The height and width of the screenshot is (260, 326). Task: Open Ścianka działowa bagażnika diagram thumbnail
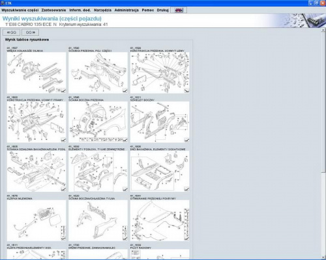click(37, 171)
